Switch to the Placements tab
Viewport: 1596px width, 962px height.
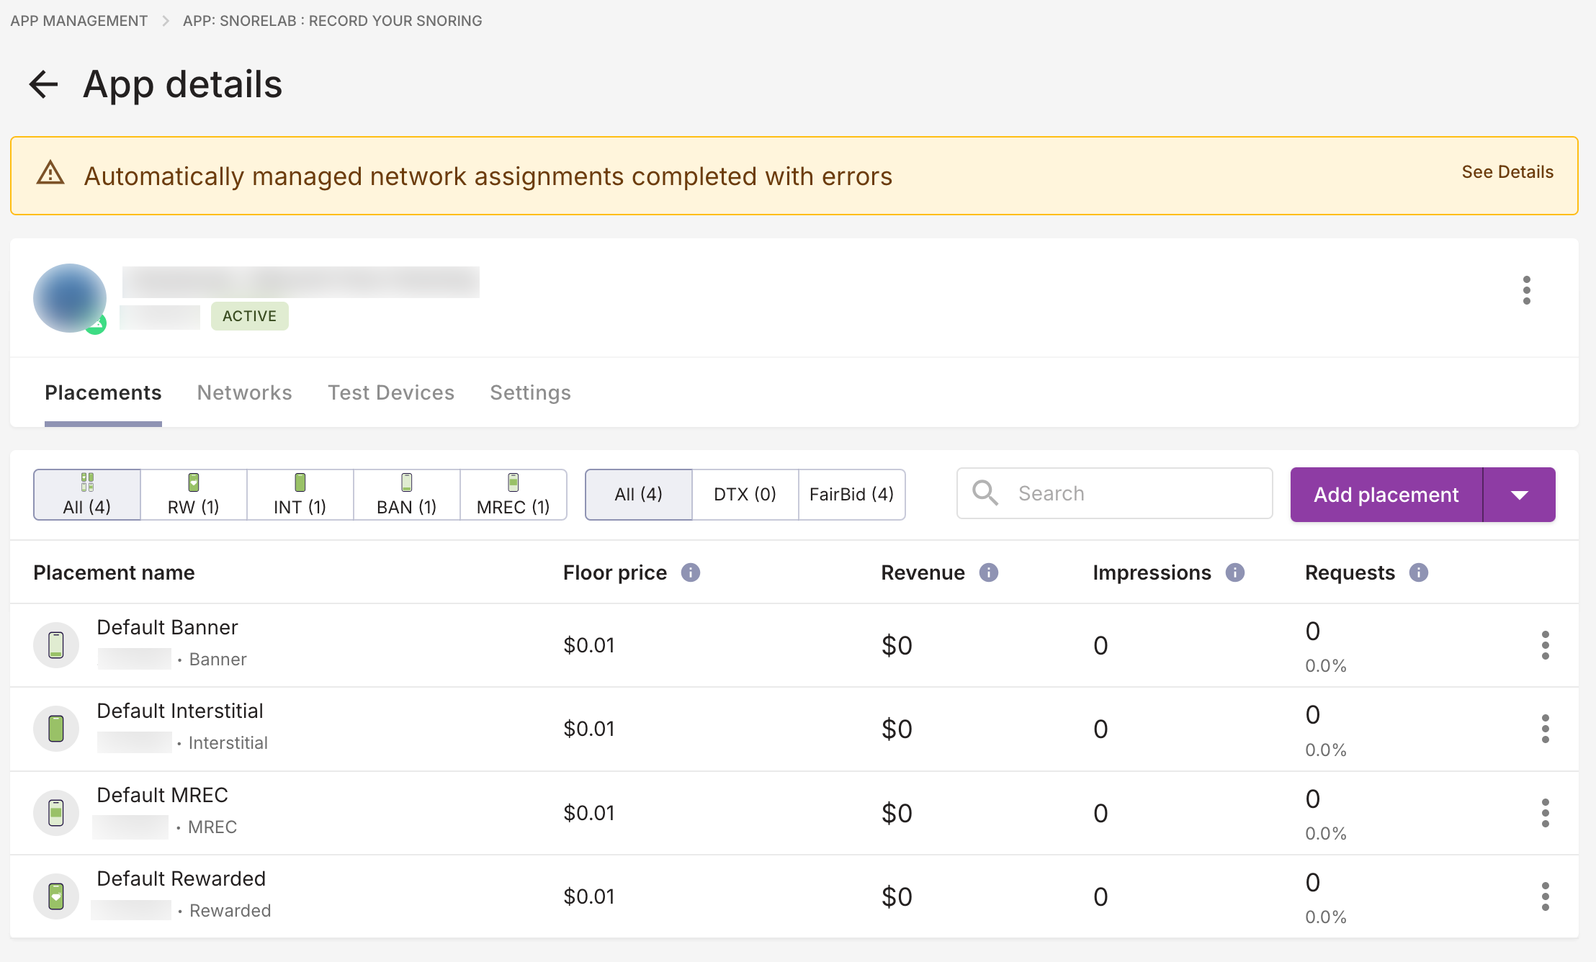coord(103,392)
